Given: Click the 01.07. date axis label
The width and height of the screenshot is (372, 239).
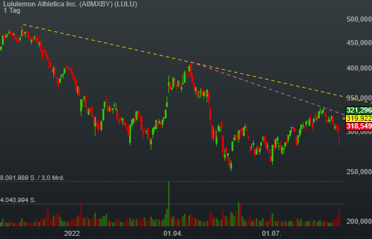Looking at the screenshot, I should click(x=272, y=233).
